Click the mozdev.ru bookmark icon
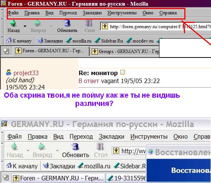 tap(129, 41)
